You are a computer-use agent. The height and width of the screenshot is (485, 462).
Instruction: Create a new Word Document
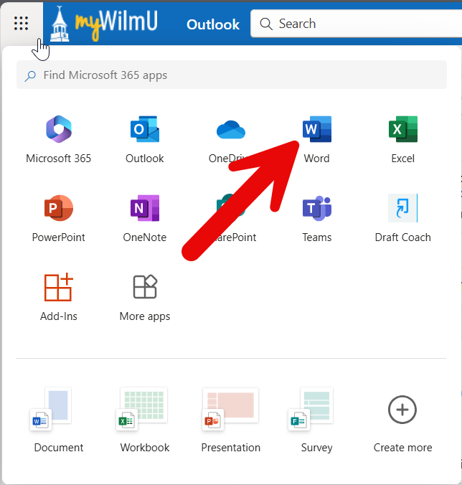(58, 420)
